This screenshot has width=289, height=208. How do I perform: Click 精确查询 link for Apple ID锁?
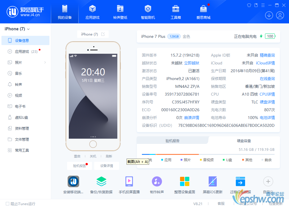267,55
